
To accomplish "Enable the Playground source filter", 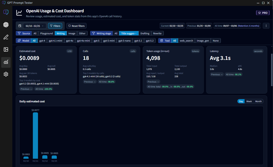I will click(x=46, y=33).
